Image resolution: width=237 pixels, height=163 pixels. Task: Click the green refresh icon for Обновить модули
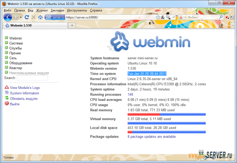(x=7, y=98)
